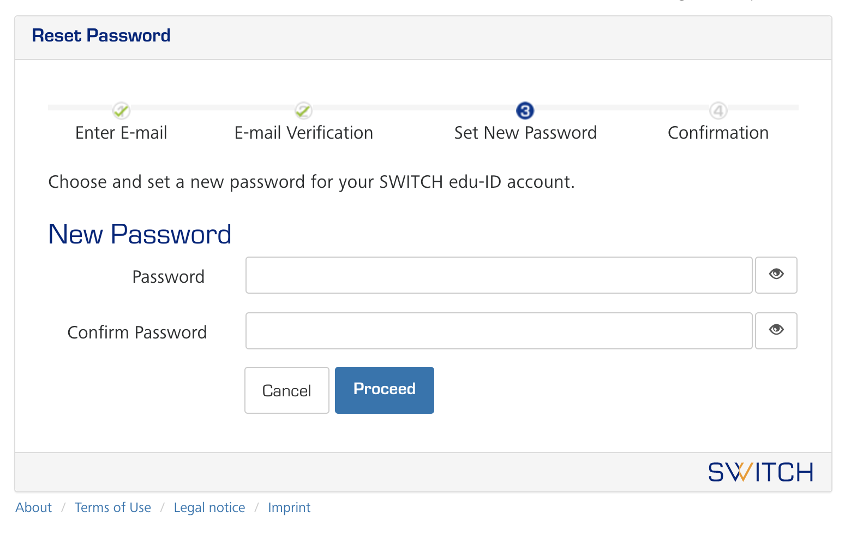Select the Set New Password step label

525,133
